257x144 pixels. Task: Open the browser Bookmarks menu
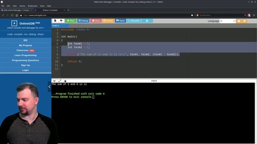coord(33,6)
